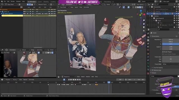The height and width of the screenshot is (100, 179).
Task: Open the Frame Rate dropdown
Action: point(171,64)
